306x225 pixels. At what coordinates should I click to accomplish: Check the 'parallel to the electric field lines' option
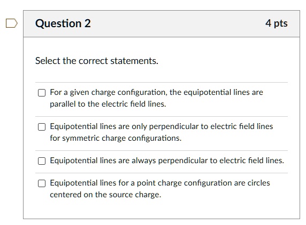click(x=42, y=93)
